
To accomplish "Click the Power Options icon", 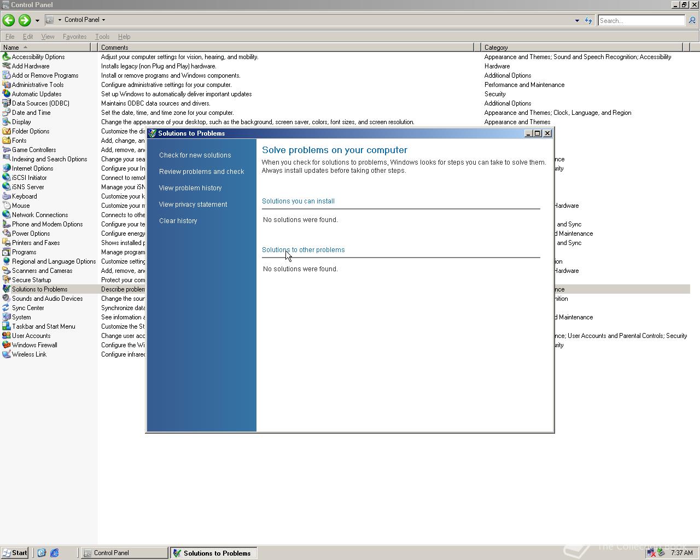I will click(6, 234).
